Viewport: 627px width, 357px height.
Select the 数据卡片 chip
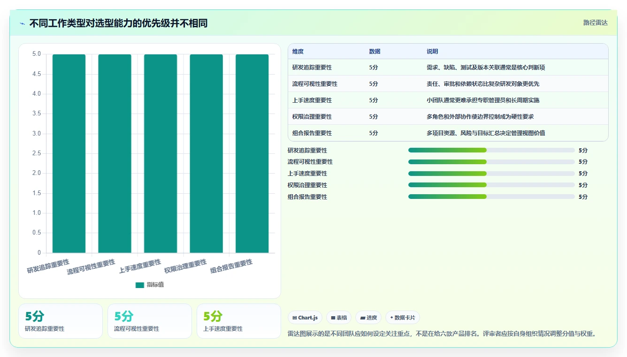[x=403, y=318]
